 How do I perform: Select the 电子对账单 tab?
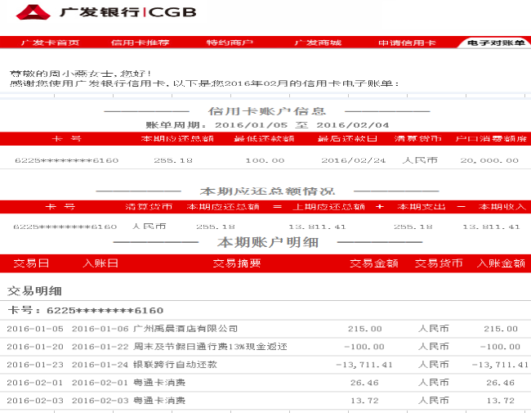coord(496,43)
